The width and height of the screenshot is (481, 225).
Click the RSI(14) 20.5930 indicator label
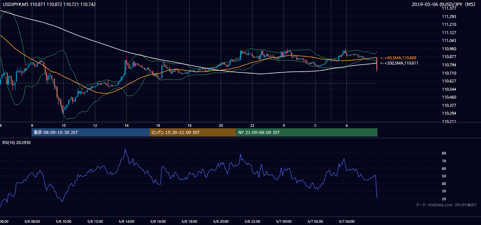point(16,142)
